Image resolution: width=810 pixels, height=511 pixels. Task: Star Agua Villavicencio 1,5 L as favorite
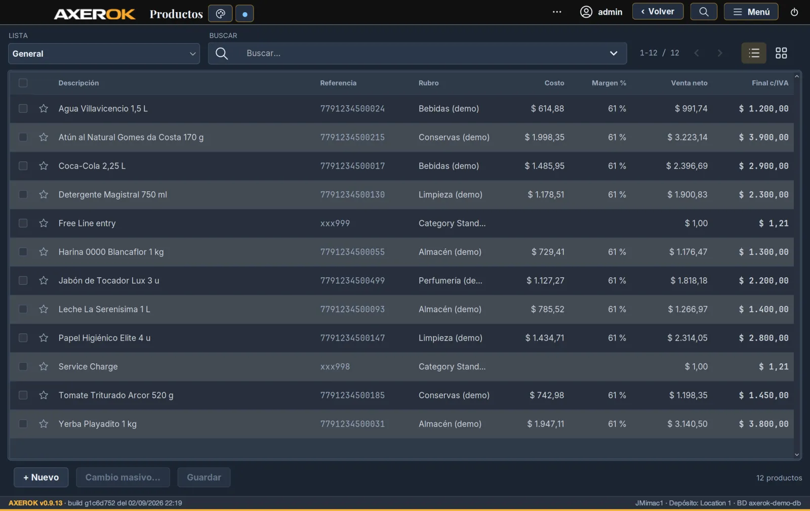pos(44,109)
